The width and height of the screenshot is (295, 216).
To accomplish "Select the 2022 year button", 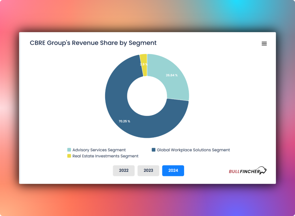I will coord(124,171).
